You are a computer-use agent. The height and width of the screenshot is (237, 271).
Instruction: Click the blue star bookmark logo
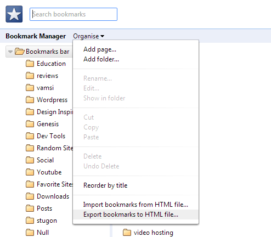(x=14, y=14)
